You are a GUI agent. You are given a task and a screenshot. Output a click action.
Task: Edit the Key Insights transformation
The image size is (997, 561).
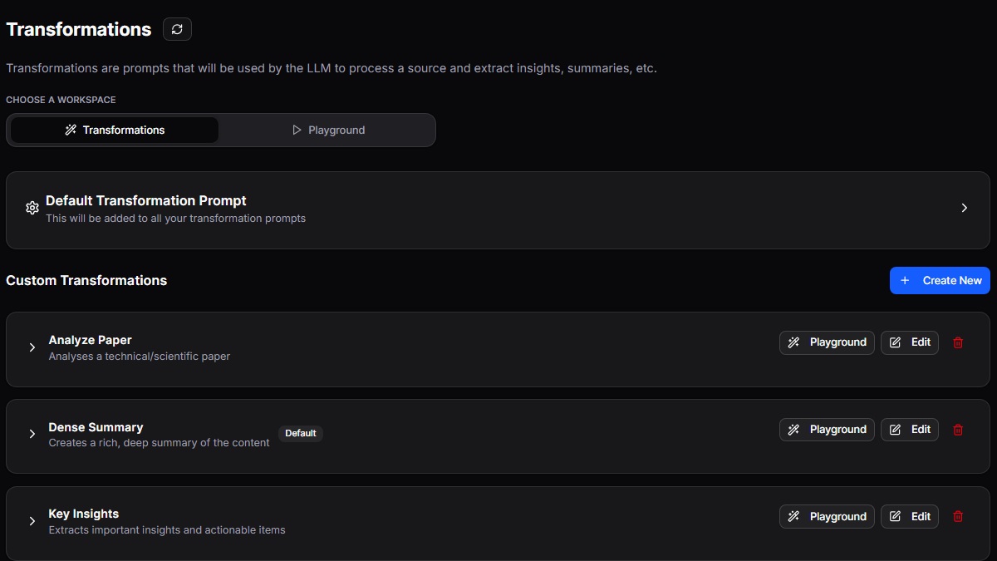[x=910, y=516]
